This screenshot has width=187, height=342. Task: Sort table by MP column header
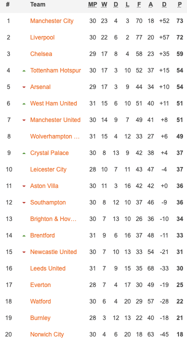(x=92, y=4)
